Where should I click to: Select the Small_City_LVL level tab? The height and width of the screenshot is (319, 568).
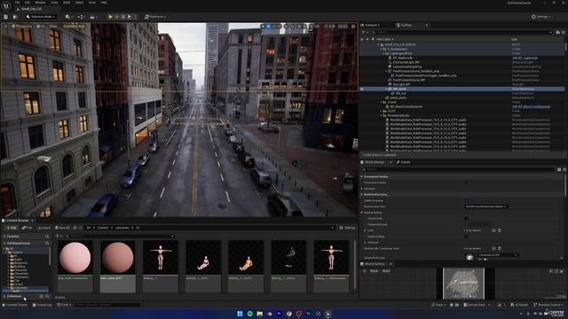point(31,9)
